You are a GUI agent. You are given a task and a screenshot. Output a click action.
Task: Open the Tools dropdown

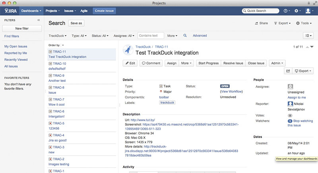(x=304, y=23)
